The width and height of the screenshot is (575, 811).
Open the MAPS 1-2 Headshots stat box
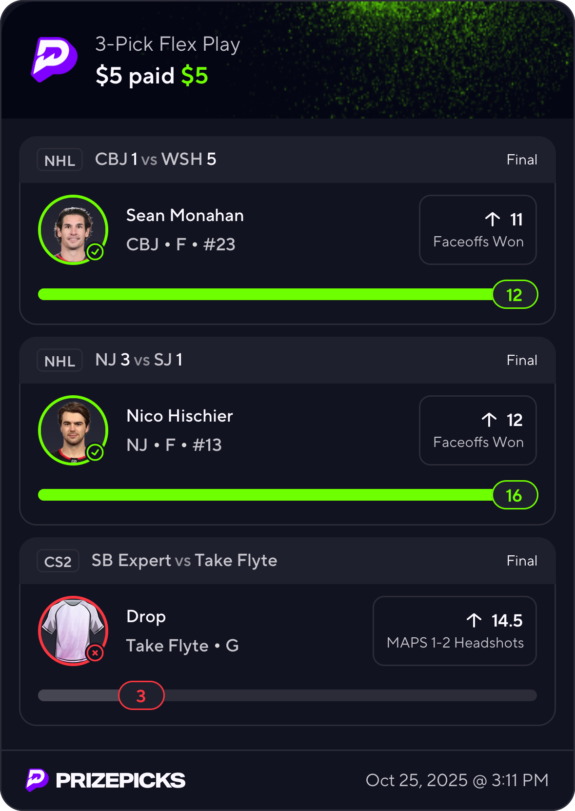tap(455, 631)
